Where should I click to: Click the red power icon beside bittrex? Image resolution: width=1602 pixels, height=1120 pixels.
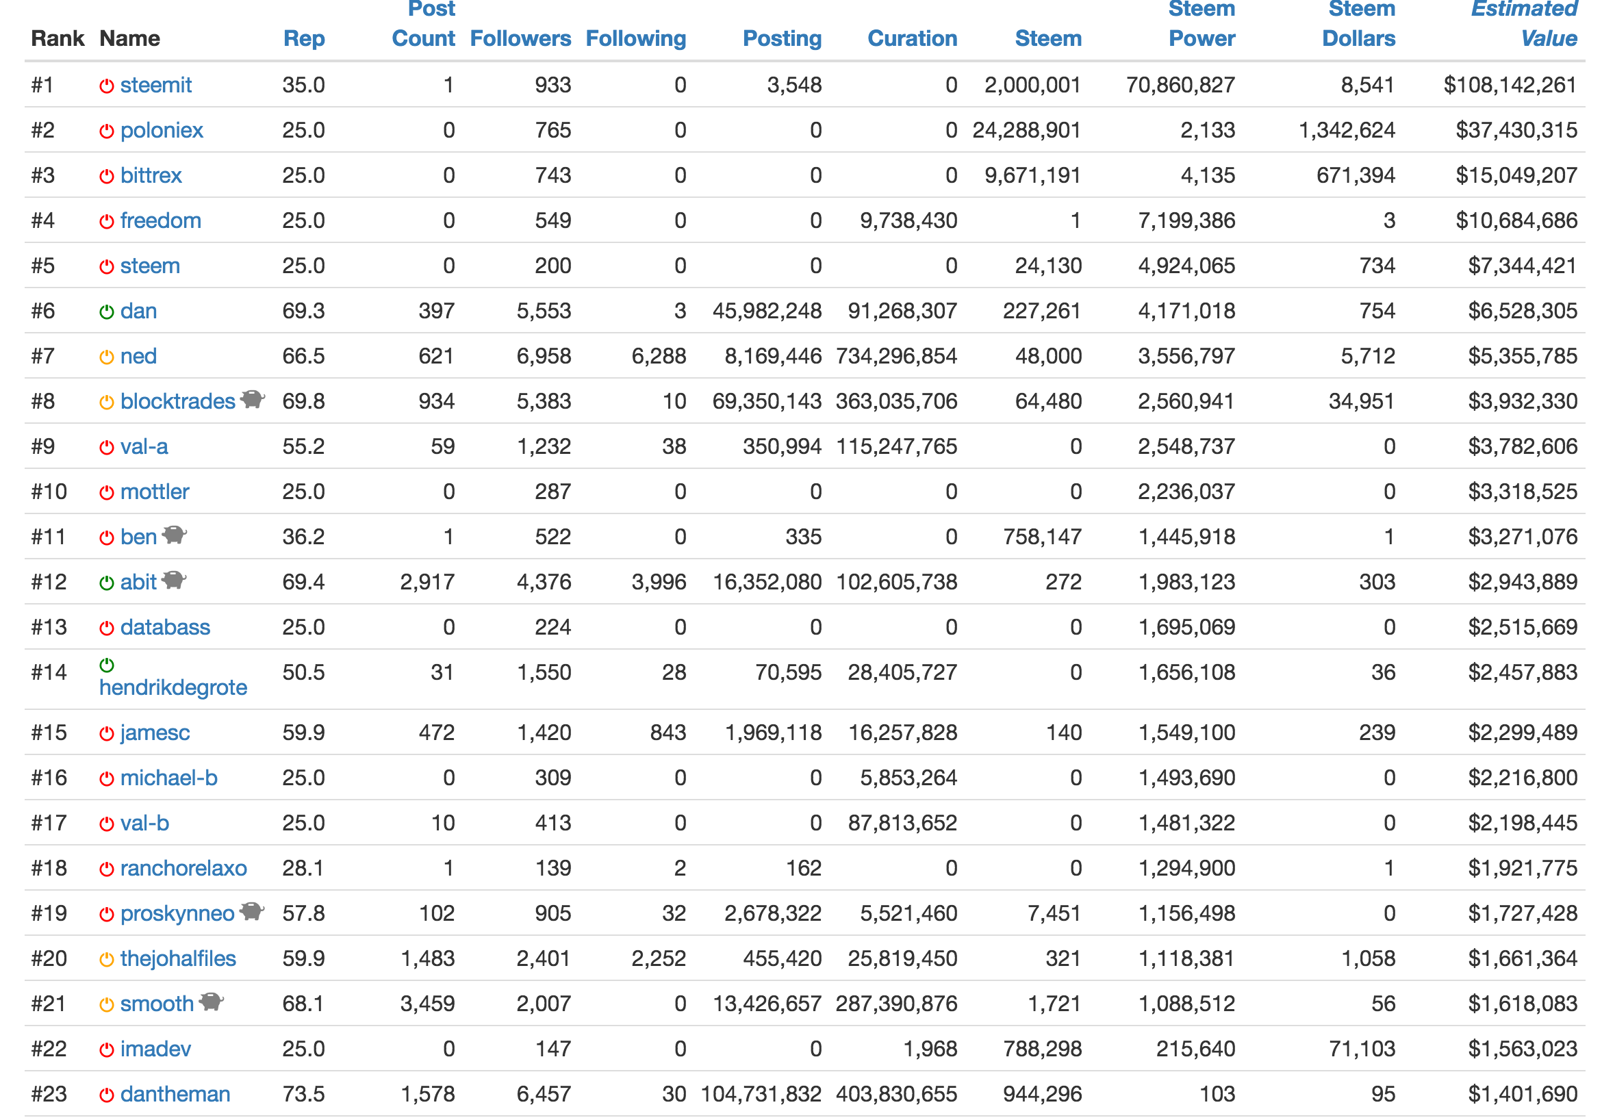pos(106,177)
